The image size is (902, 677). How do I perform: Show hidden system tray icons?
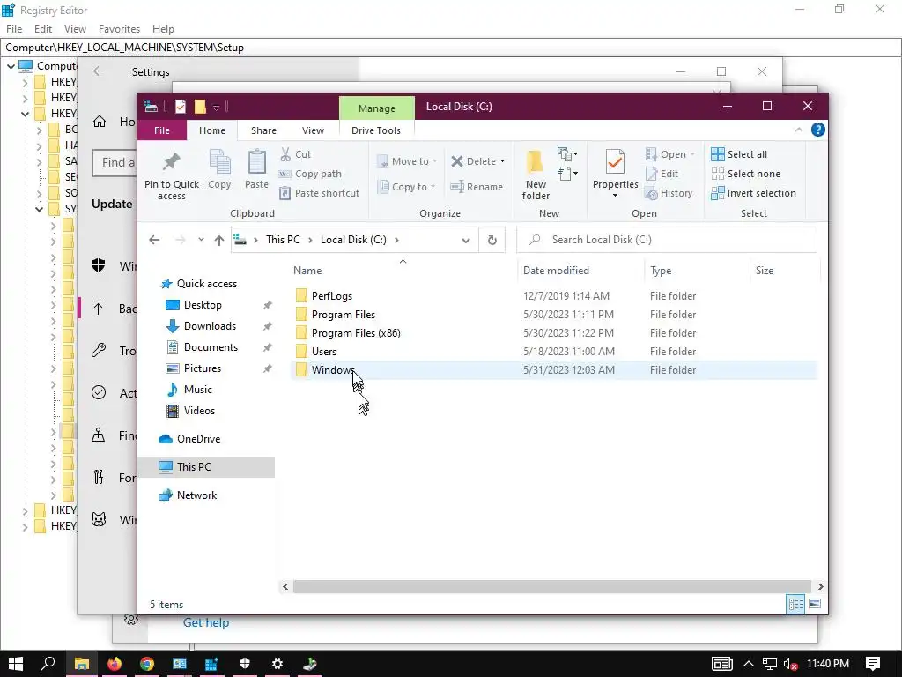point(749,664)
